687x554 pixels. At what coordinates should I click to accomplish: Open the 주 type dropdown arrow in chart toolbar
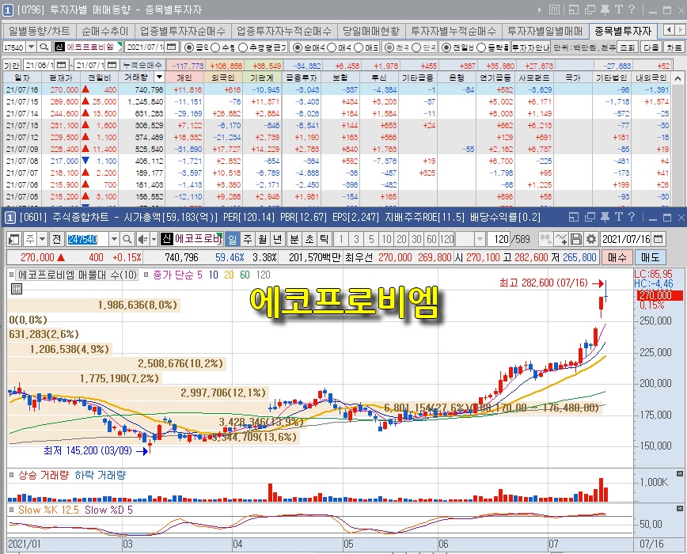coord(42,239)
